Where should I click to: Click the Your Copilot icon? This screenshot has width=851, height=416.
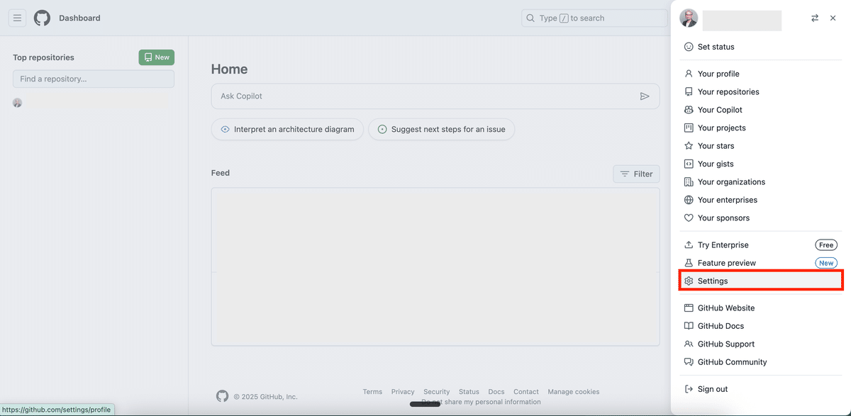click(689, 110)
